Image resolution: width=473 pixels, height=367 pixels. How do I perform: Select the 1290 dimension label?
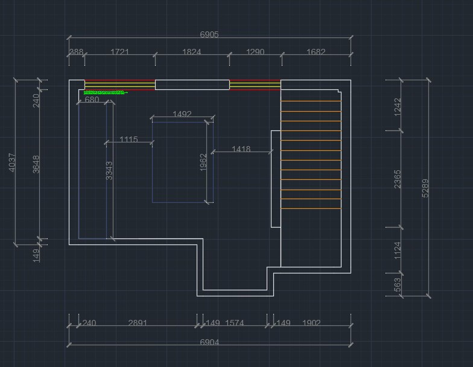click(255, 52)
